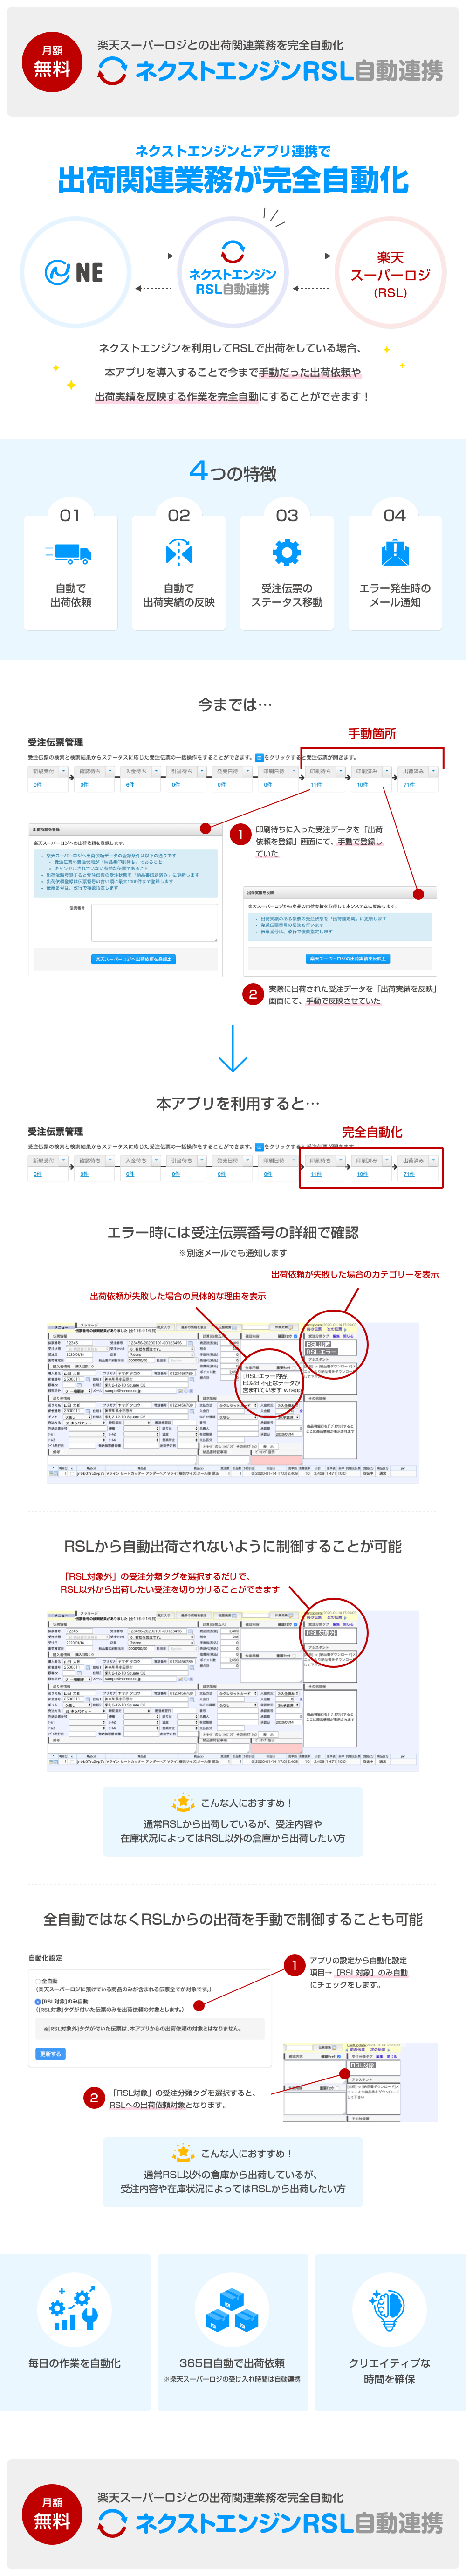Select the [RSL対象]のみ自動 radio button
Screen dimensions: 466x2576
38,2001
